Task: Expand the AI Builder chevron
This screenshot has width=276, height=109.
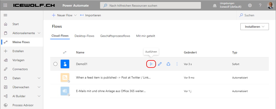Action: click(39, 96)
